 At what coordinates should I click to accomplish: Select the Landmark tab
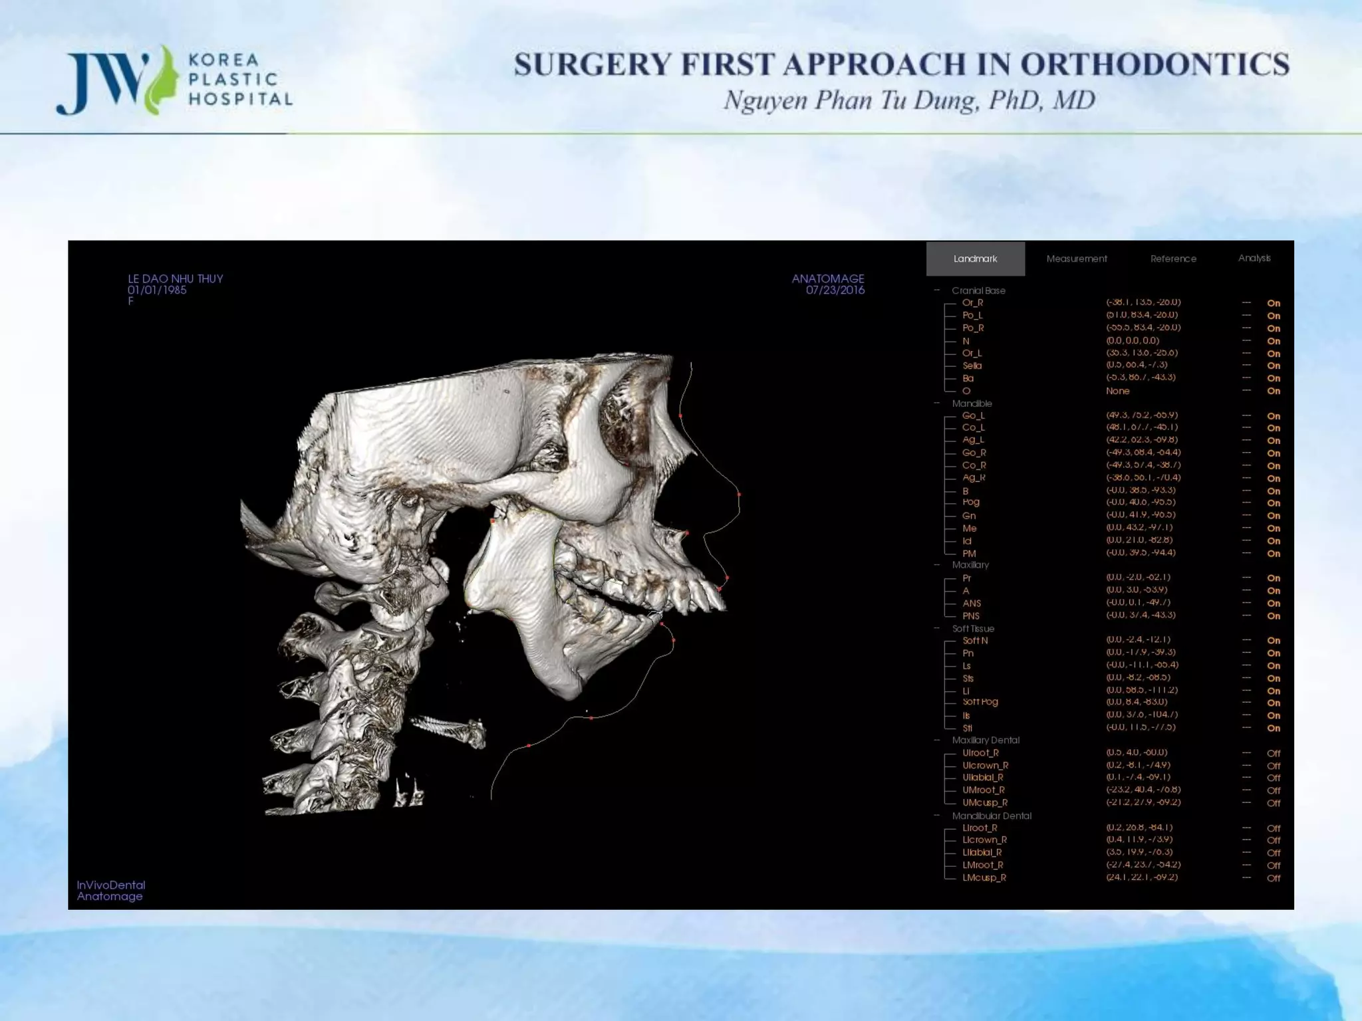[975, 259]
